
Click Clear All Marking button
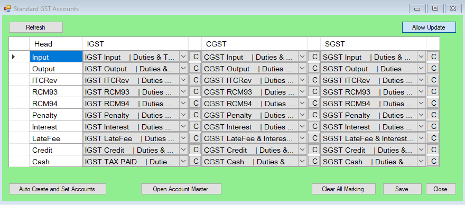343,189
